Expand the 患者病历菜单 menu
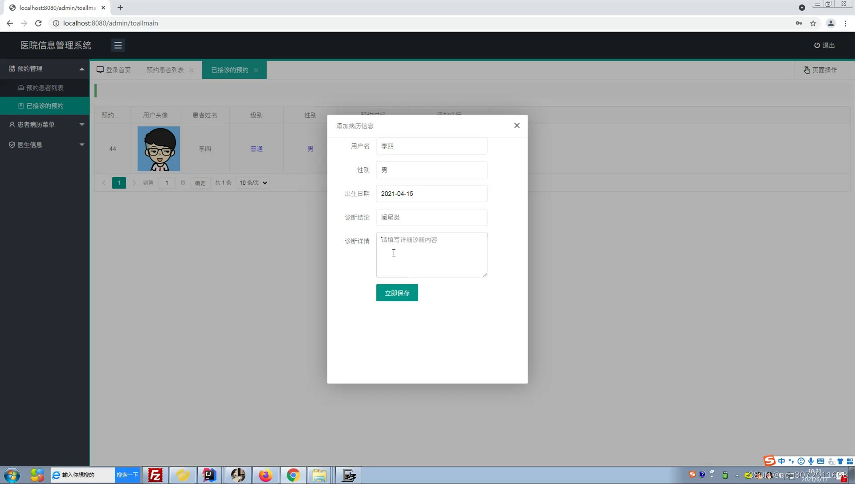The height and width of the screenshot is (484, 855). tap(45, 125)
